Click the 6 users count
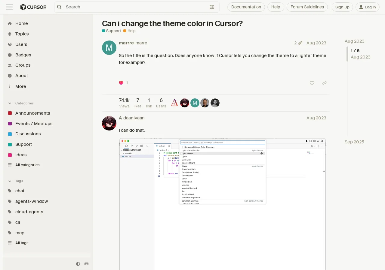Viewport: 385px width, 270px height. [x=161, y=103]
